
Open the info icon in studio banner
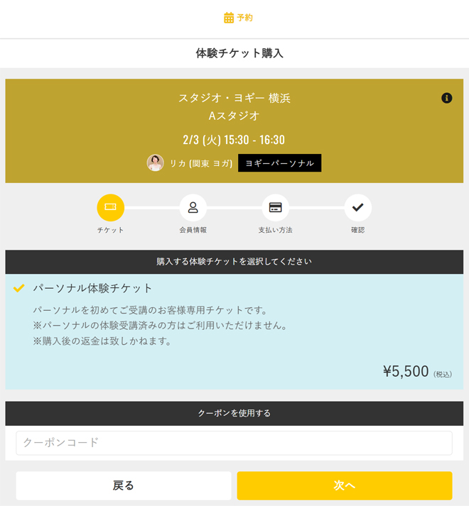pyautogui.click(x=446, y=98)
